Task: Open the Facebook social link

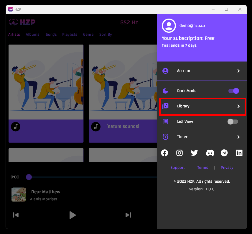Action: pos(164,153)
